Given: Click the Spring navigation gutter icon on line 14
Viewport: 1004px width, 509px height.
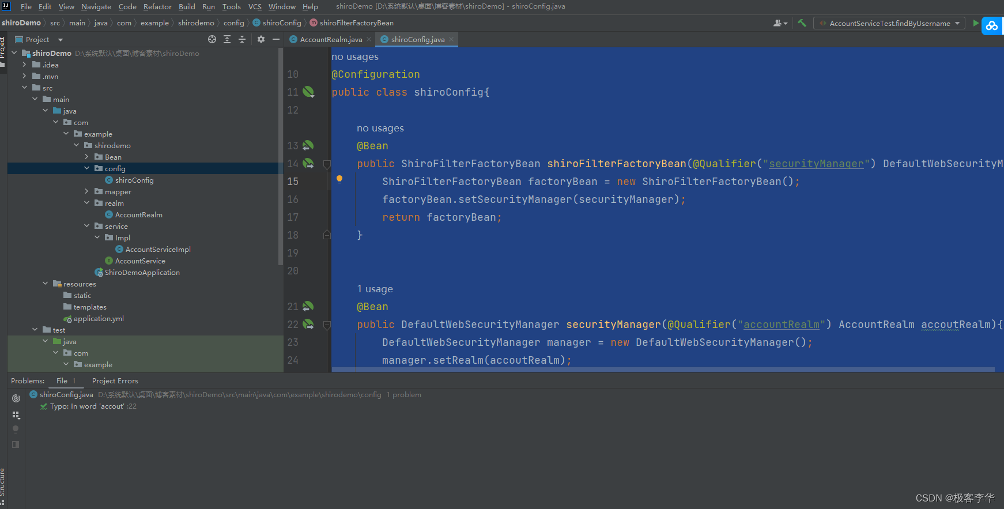Looking at the screenshot, I should pos(308,164).
